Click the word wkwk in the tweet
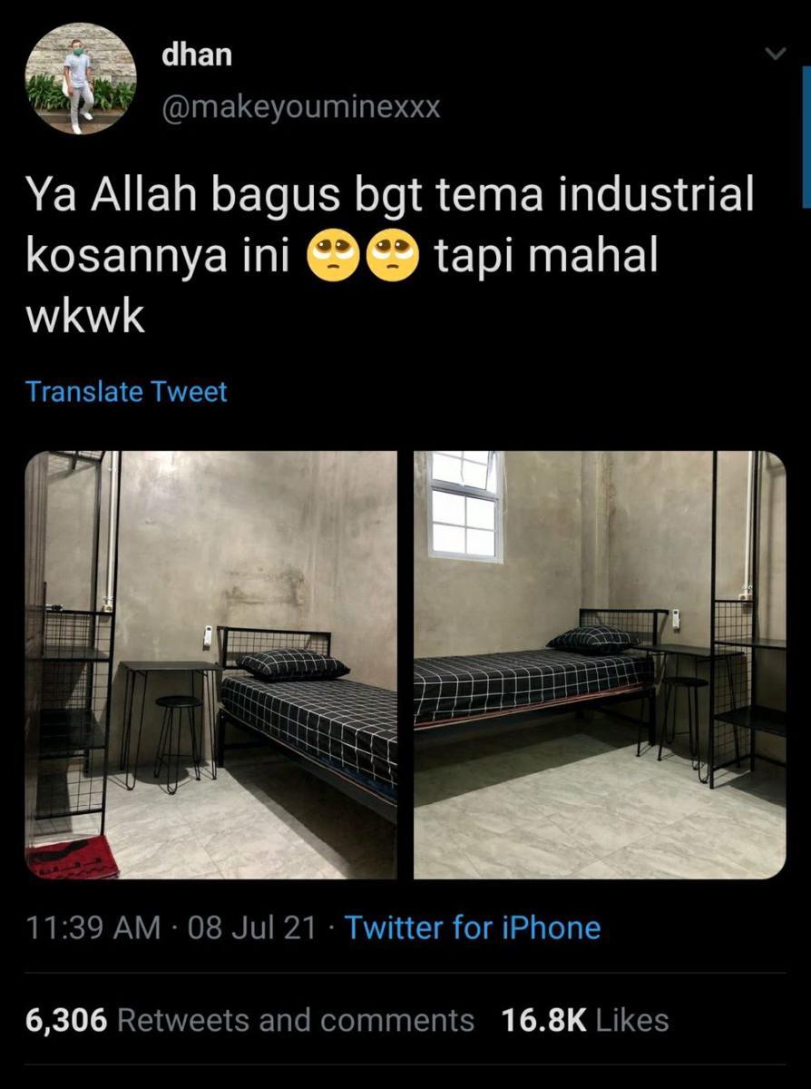Viewport: 811px width, 1089px height. pyautogui.click(x=85, y=318)
